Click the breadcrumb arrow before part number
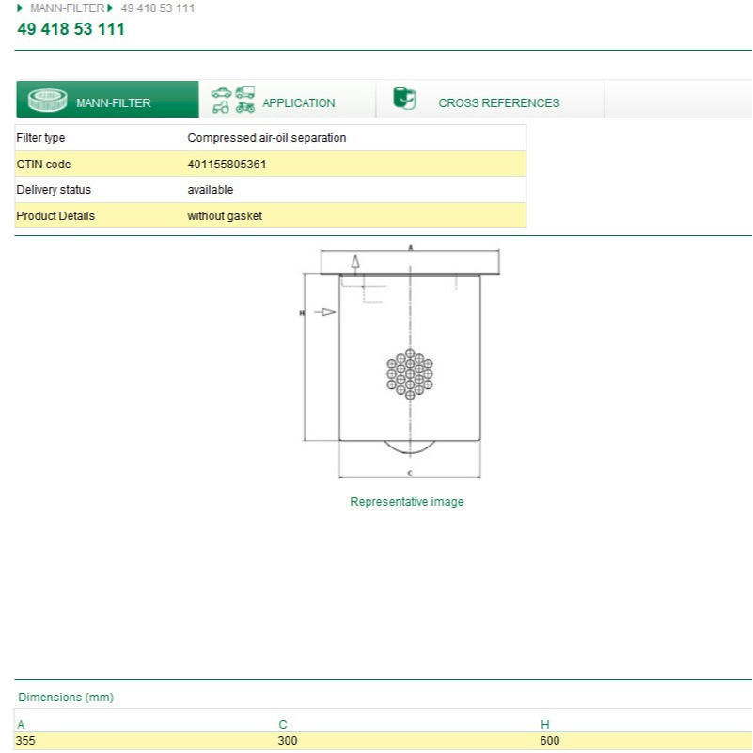Image resolution: width=753 pixels, height=753 pixels. 110,8
